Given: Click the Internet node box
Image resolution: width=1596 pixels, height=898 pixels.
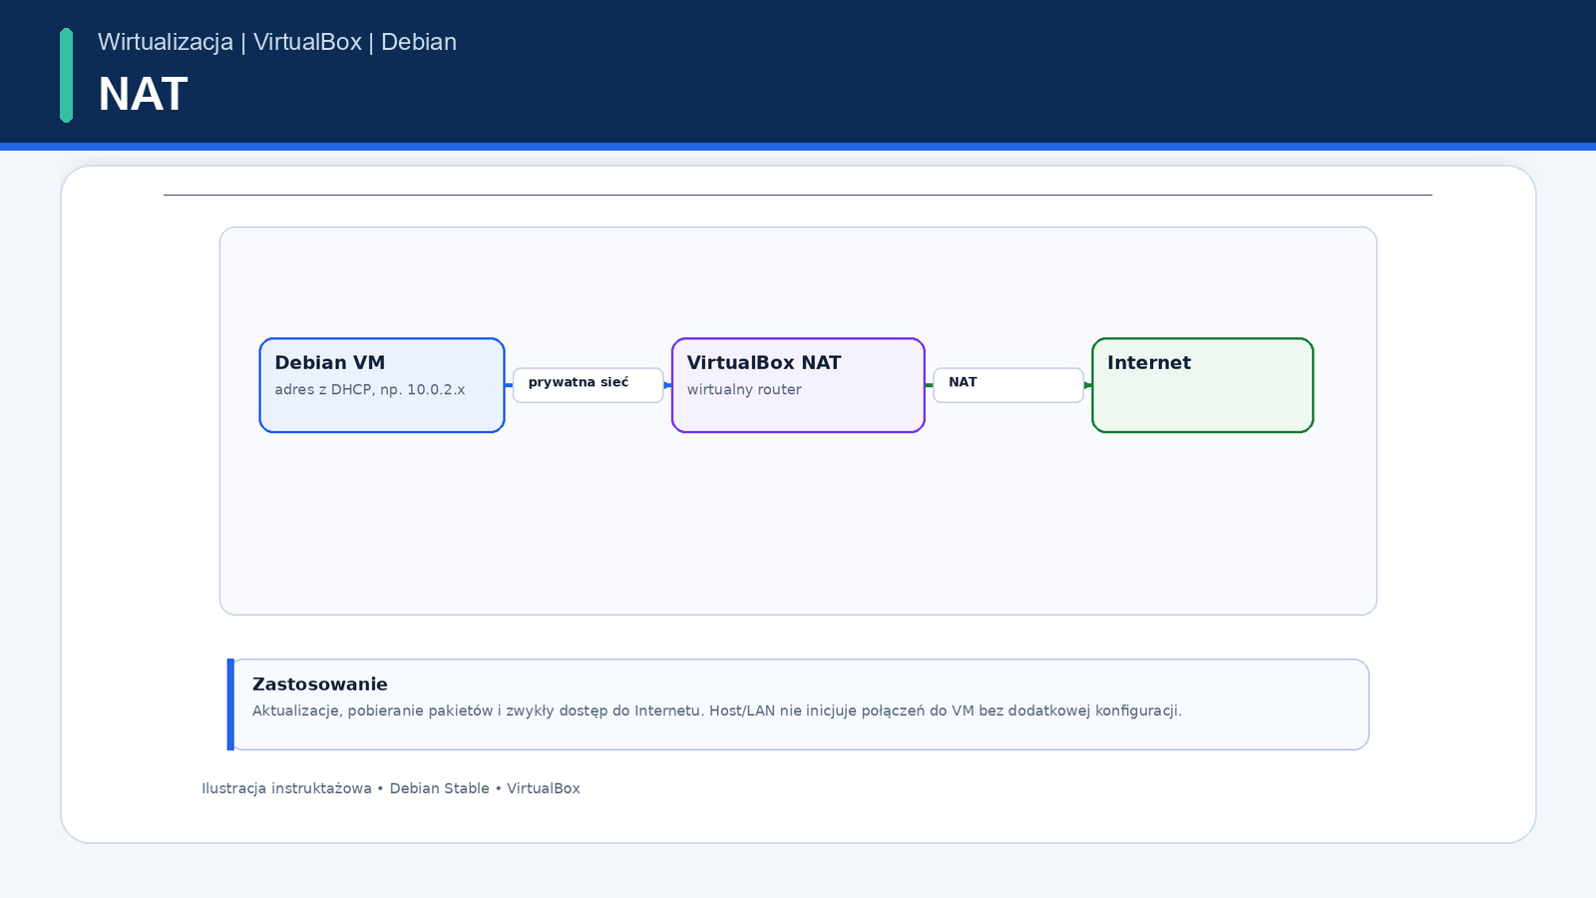Looking at the screenshot, I should click(1203, 385).
